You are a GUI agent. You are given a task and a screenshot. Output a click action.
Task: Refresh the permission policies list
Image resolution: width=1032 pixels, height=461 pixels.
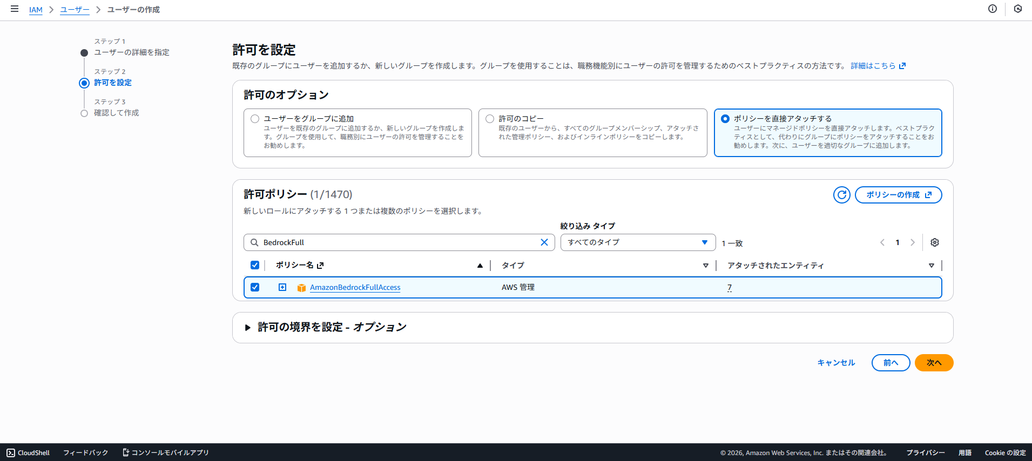pyautogui.click(x=841, y=195)
